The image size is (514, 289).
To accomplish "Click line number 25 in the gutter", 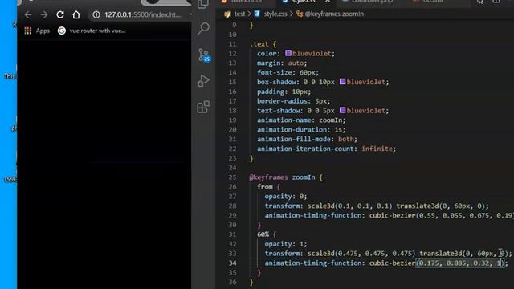I will pos(232,177).
